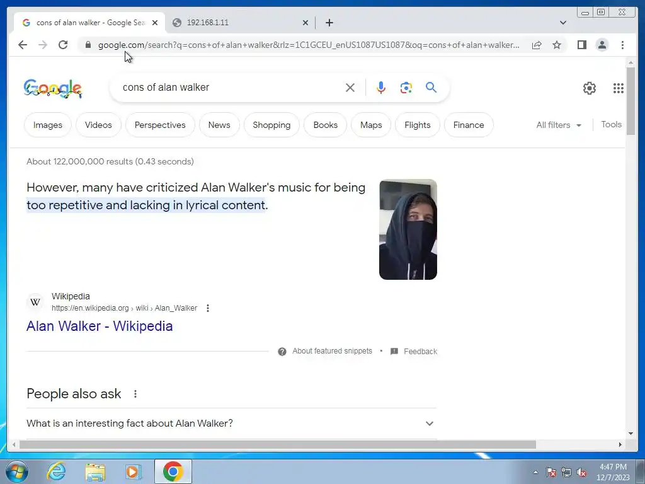Screen dimensions: 645x484
Task: Click the forward navigation arrow
Action: point(43,45)
